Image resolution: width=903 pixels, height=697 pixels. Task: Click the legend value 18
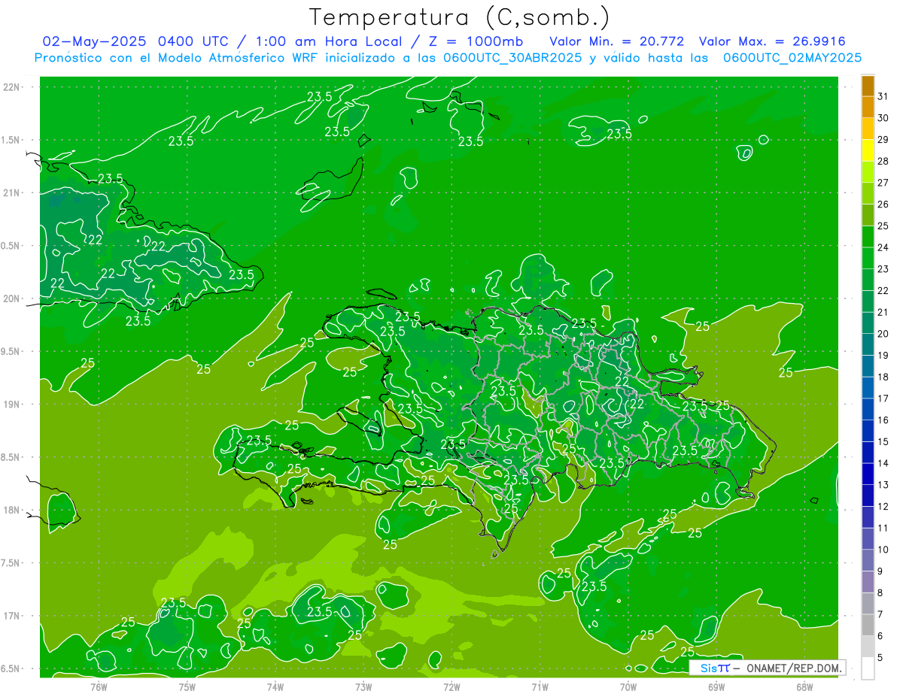[x=883, y=377]
